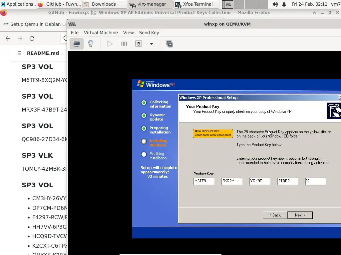The width and height of the screenshot is (341, 255).
Task: Focus the fifth product key field
Action: [x=316, y=181]
